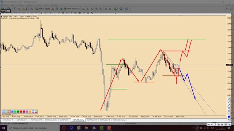Expand the templates dropdown arrow

[129, 9]
